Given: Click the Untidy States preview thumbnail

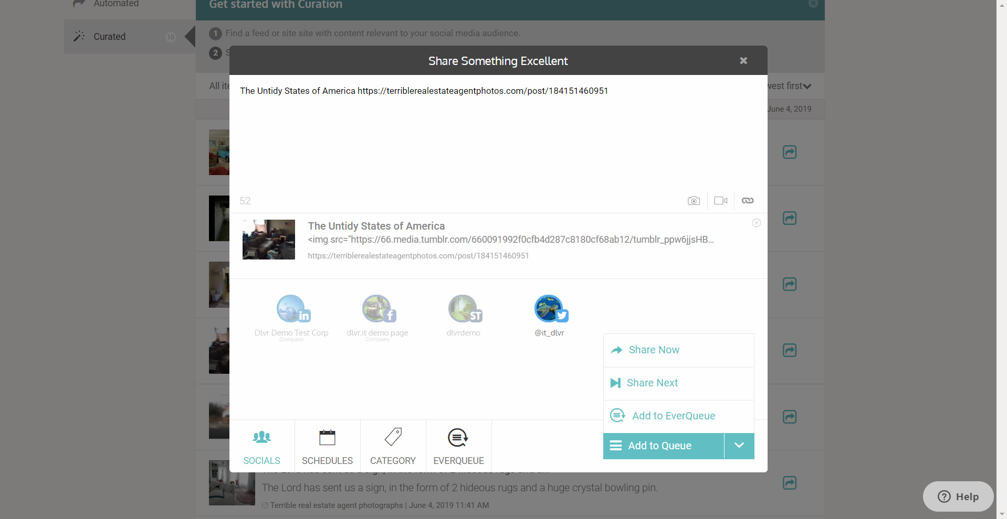Looking at the screenshot, I should pyautogui.click(x=269, y=240).
